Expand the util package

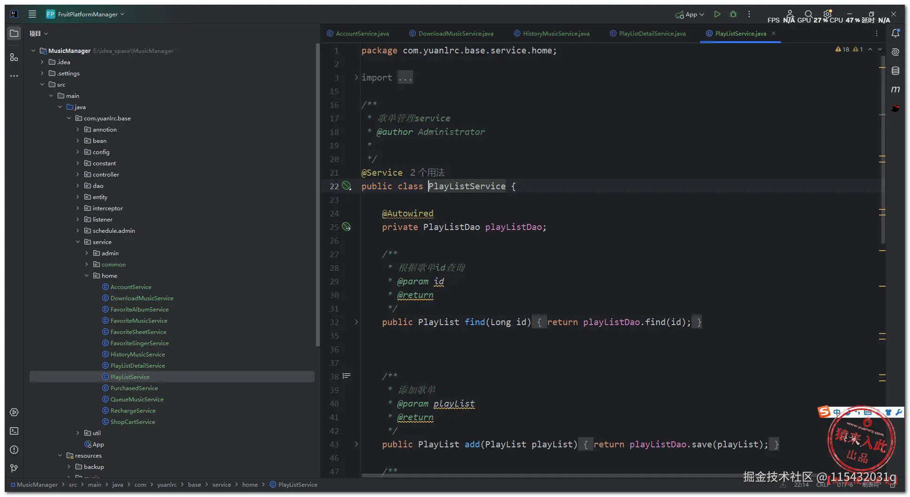78,433
